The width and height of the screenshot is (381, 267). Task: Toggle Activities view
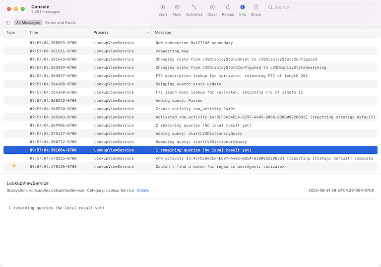pos(194,10)
